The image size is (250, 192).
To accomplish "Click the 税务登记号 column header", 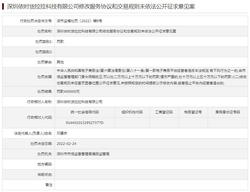I will pyautogui.click(x=193, y=112).
